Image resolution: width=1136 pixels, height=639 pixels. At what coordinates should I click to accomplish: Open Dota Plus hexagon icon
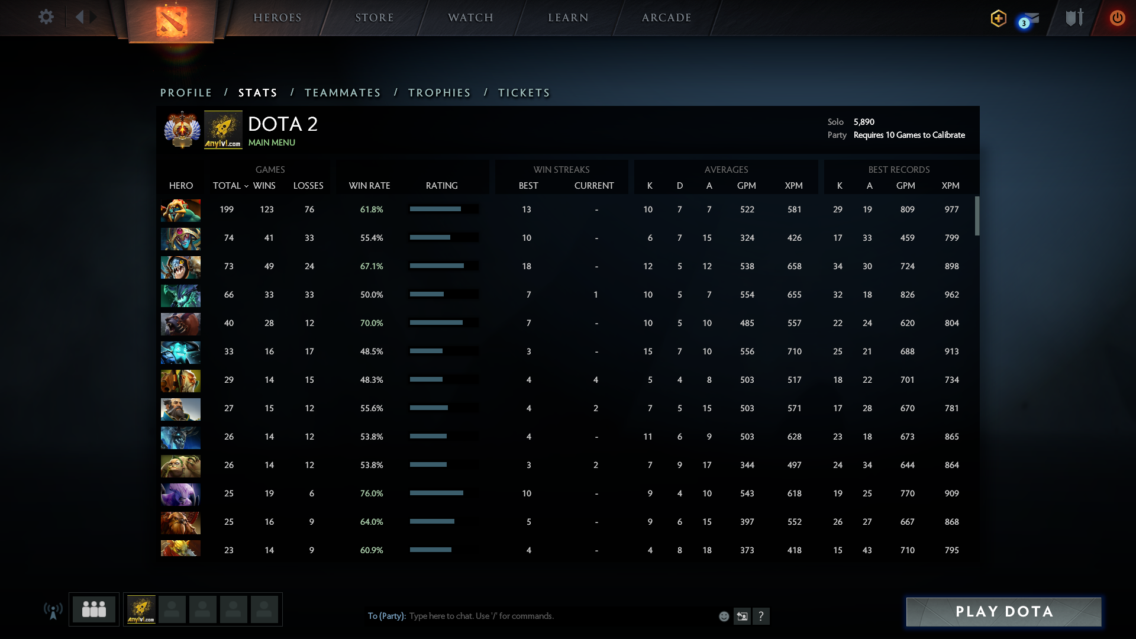point(999,18)
